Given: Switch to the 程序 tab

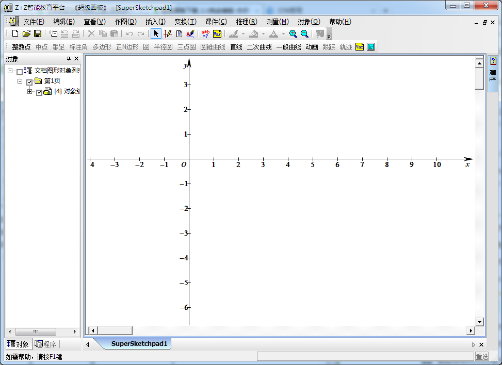Looking at the screenshot, I should click(45, 344).
